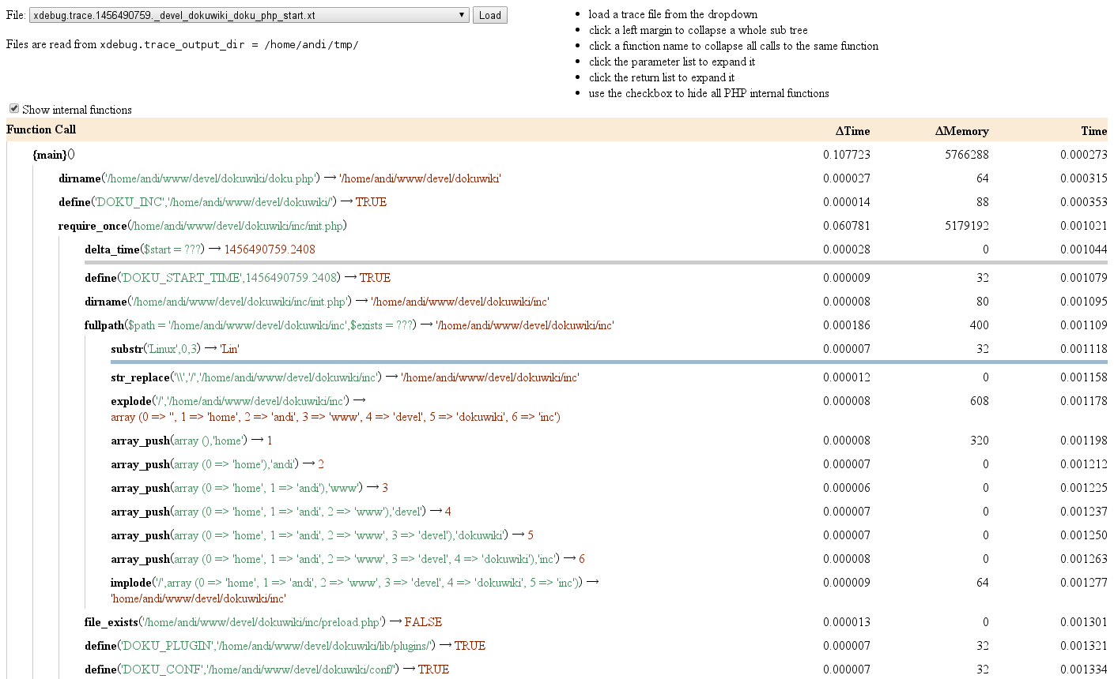Viewport: 1114px width, 679px height.
Task: Click the str_replace function name
Action: tap(140, 377)
